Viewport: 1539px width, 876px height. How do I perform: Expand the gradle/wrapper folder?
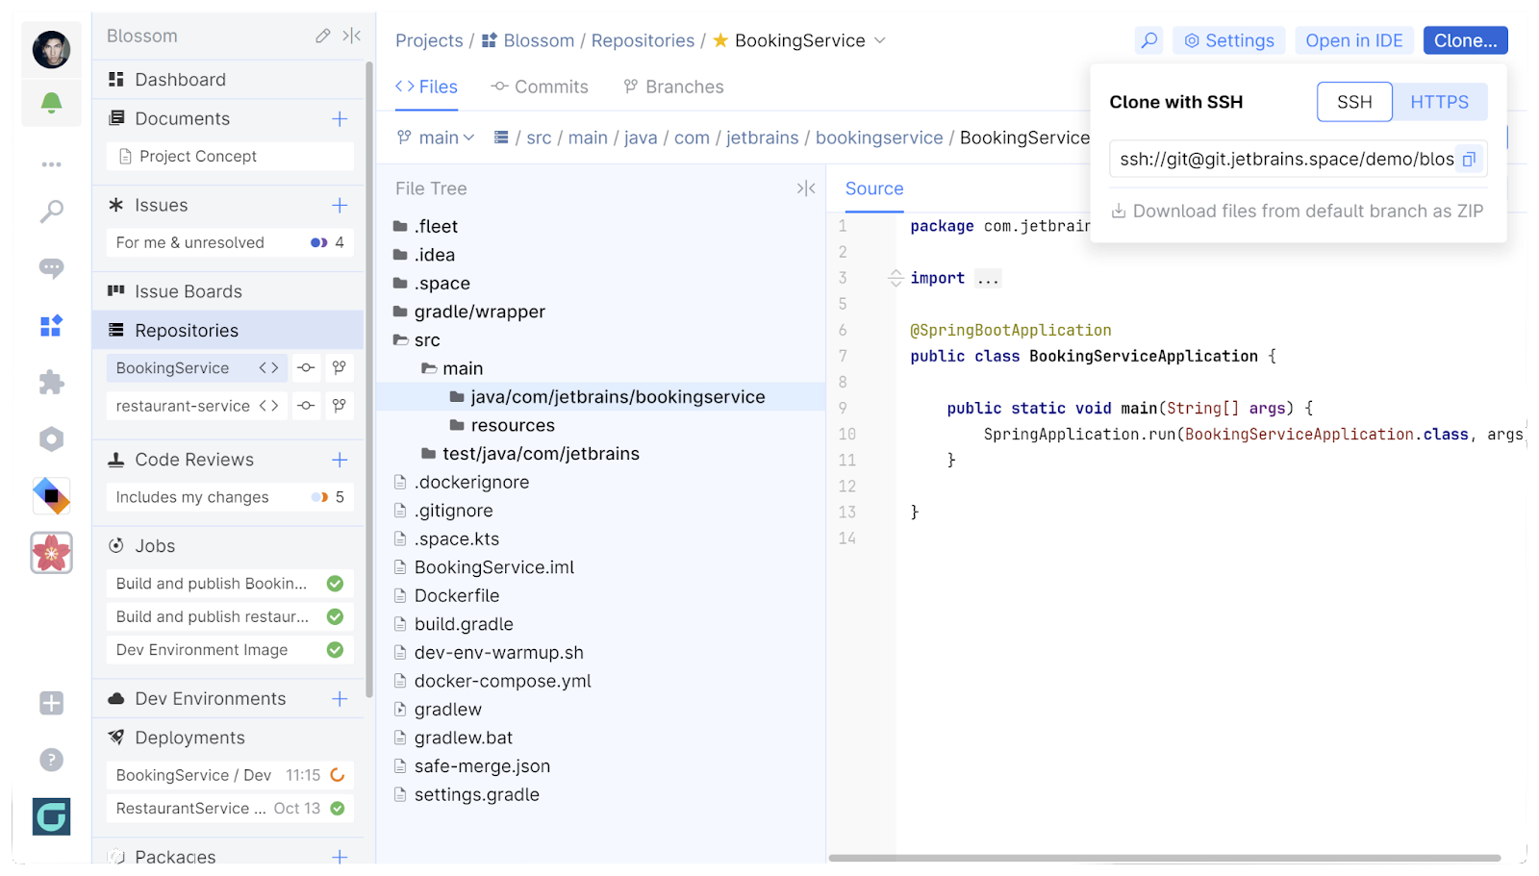tap(400, 312)
